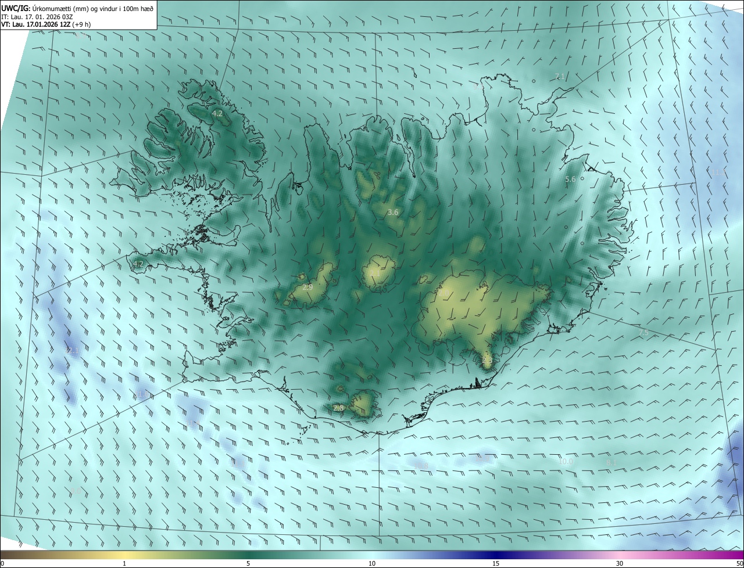Select the 5 tick on the color scale
Viewport: 744px width, 568px height.
pos(248,563)
